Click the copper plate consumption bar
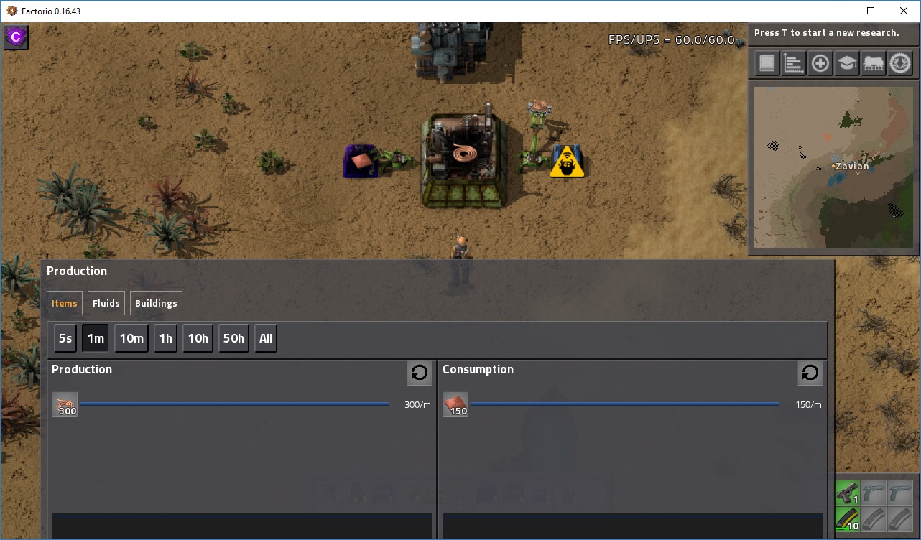This screenshot has height=540, width=921. [625, 404]
